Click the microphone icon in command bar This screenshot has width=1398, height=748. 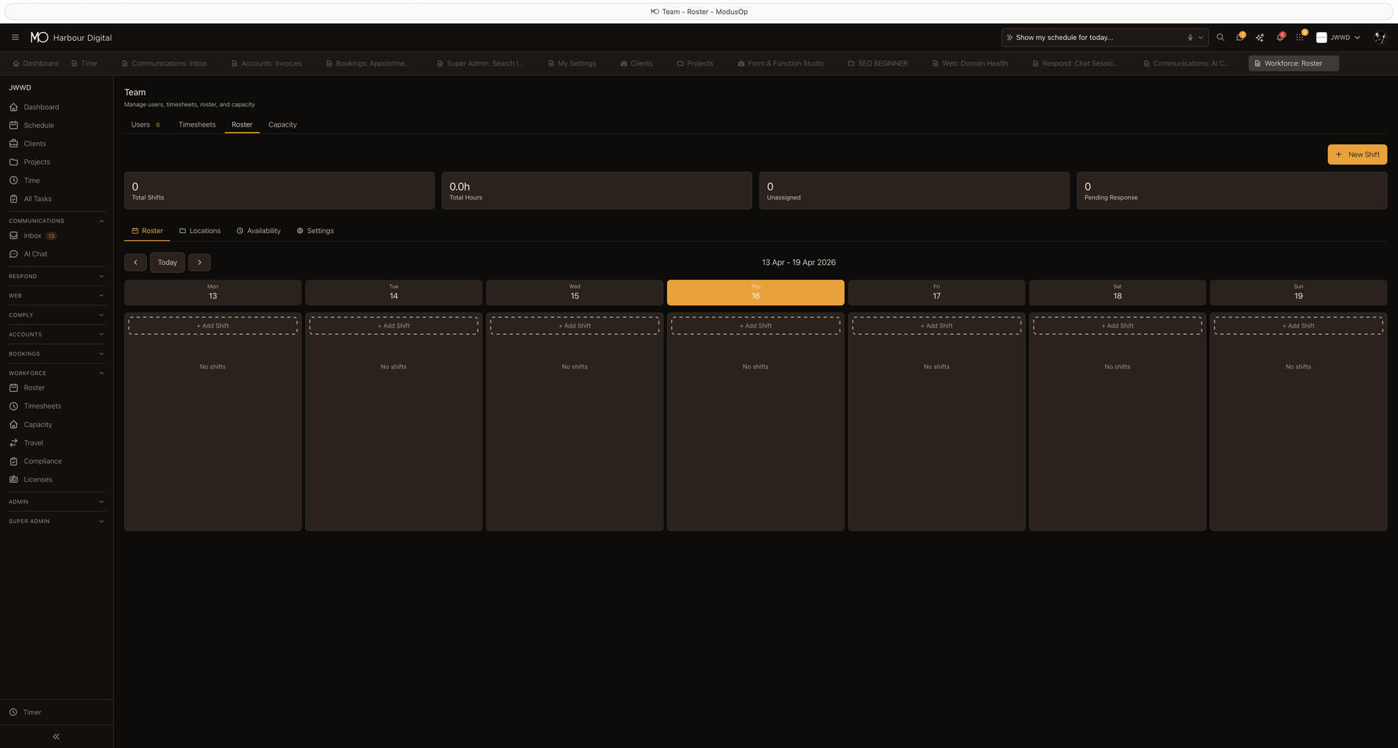(1190, 37)
